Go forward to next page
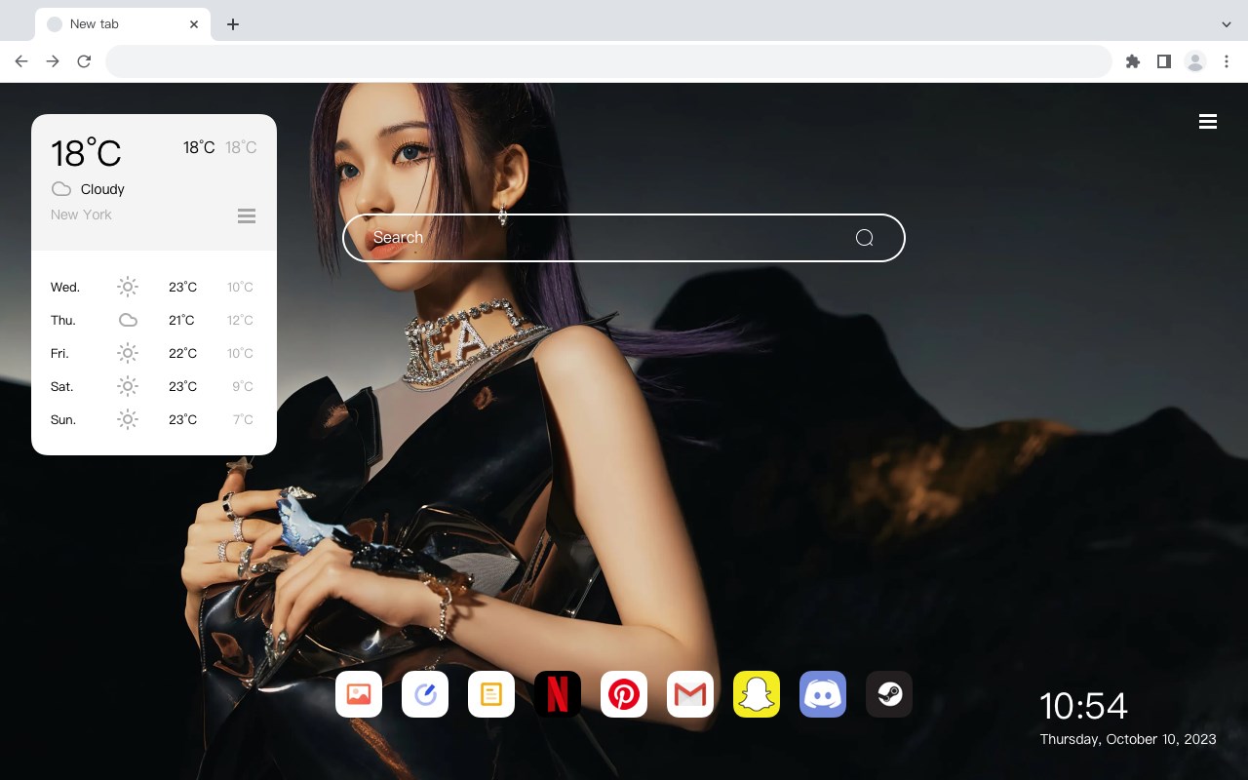The image size is (1248, 780). point(53,61)
